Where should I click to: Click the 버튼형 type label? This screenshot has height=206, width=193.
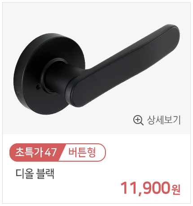(x=82, y=152)
